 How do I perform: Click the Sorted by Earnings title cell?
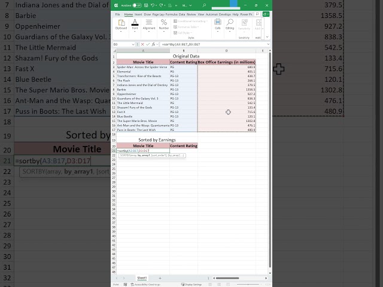coord(157,140)
